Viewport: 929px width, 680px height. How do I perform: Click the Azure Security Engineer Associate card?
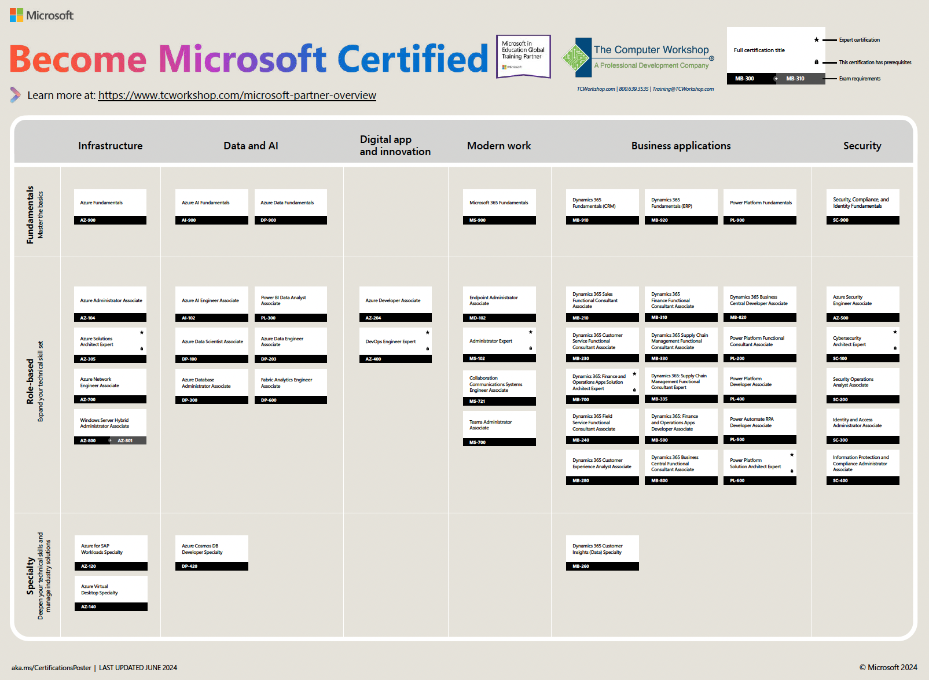(863, 304)
